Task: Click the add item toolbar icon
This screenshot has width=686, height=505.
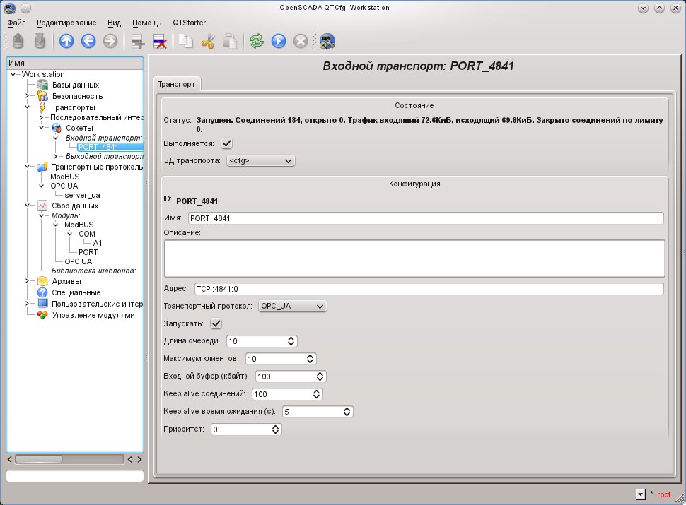Action: pyautogui.click(x=139, y=41)
